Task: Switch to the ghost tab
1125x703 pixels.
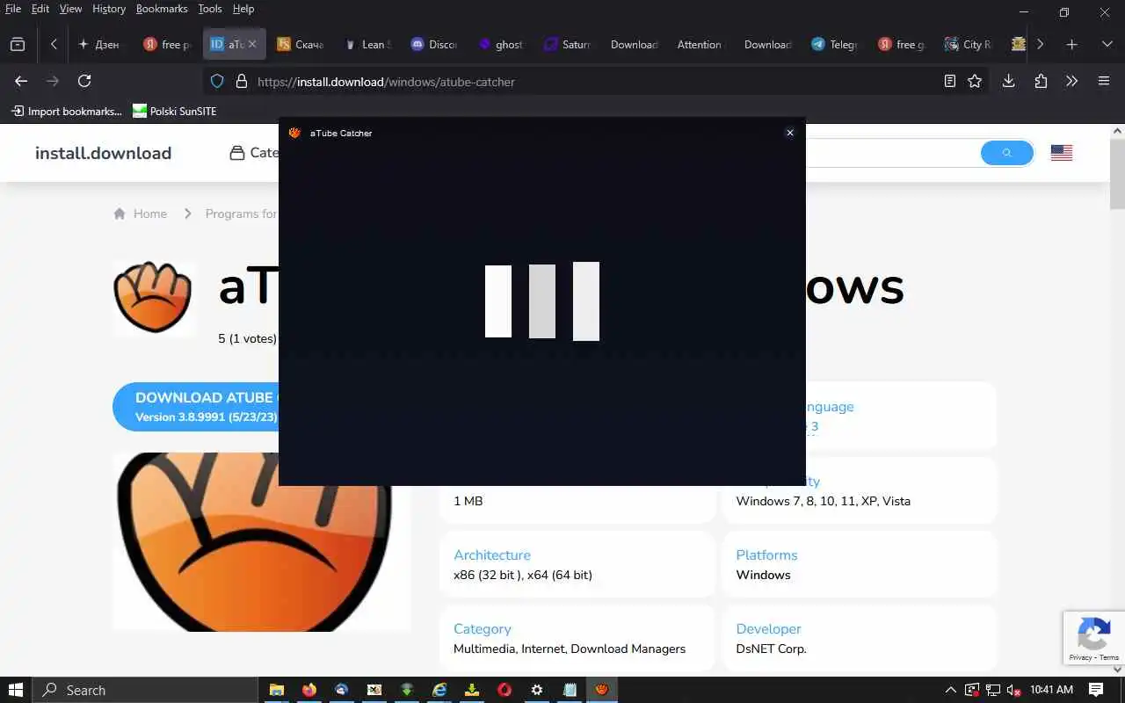Action: [501, 44]
